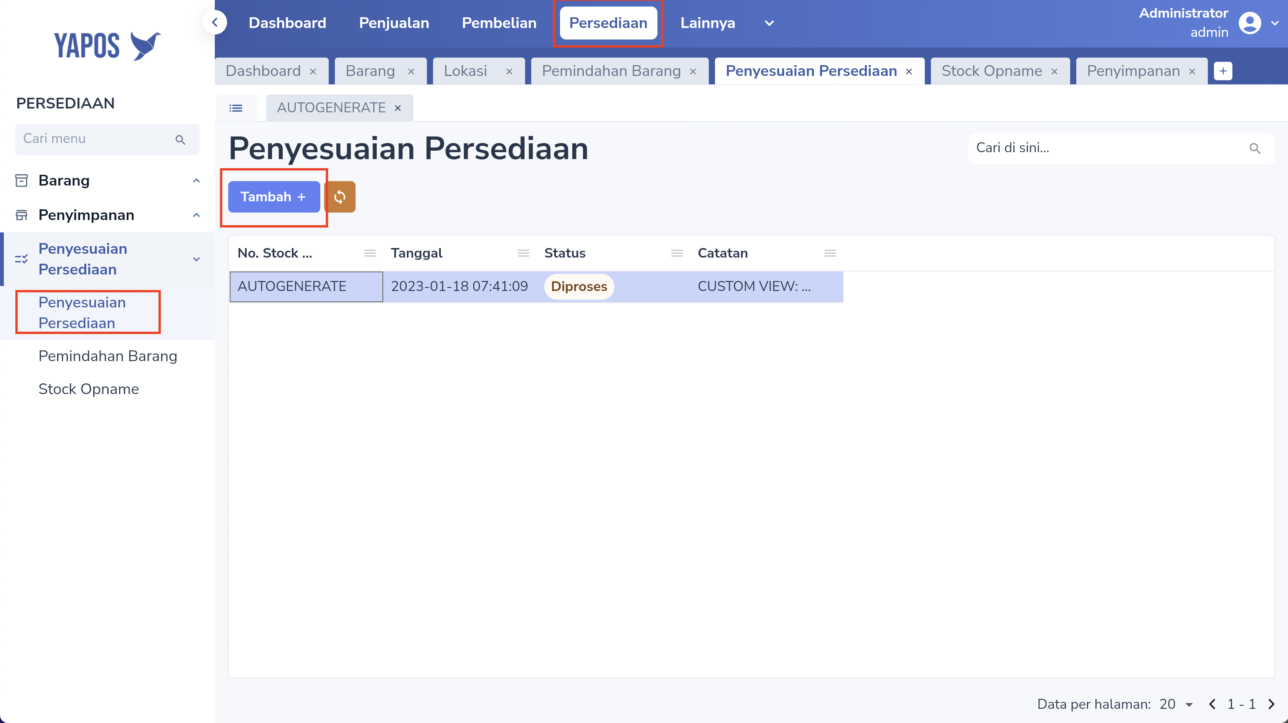Close the Dashboard tab
This screenshot has width=1288, height=723.
[313, 71]
